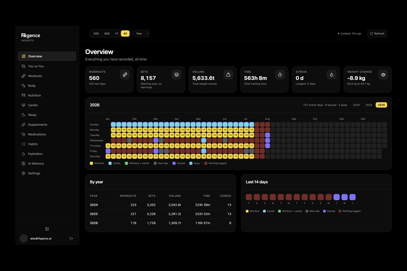Open the Medications page
The width and height of the screenshot is (407, 271).
pos(47,134)
